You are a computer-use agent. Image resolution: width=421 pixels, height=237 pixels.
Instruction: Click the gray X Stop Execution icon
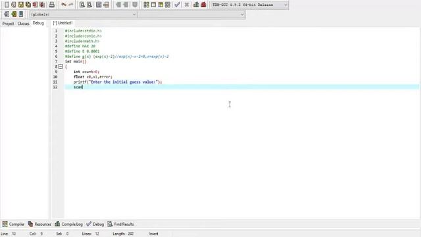(187, 5)
